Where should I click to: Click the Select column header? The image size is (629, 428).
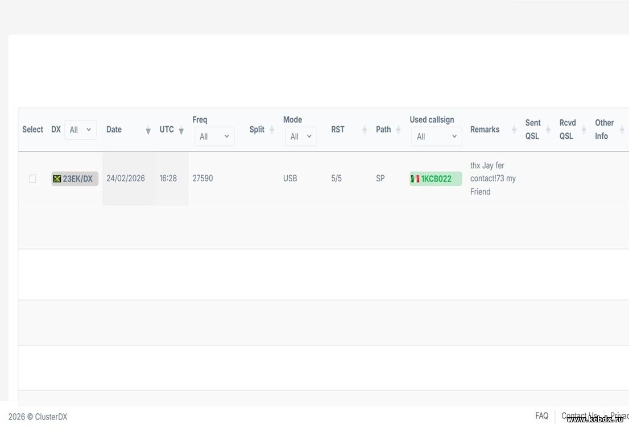32,130
